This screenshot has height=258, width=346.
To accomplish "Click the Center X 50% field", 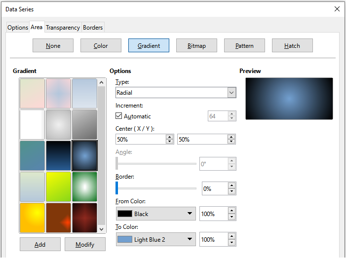I will pos(141,140).
